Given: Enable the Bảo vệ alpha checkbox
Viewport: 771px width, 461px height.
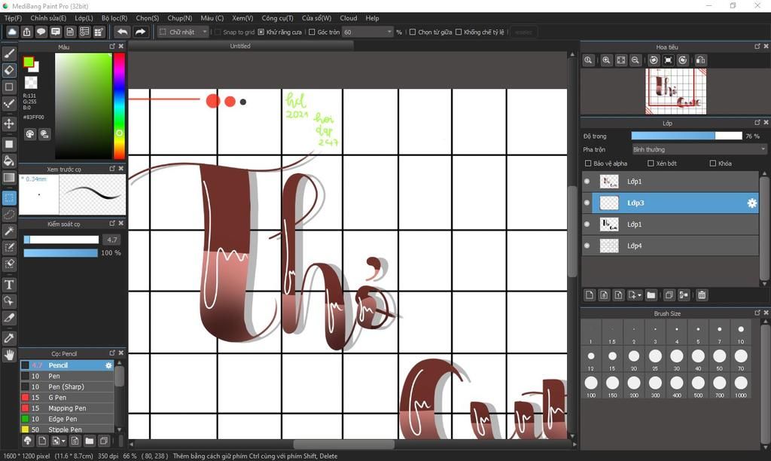Looking at the screenshot, I should 588,163.
